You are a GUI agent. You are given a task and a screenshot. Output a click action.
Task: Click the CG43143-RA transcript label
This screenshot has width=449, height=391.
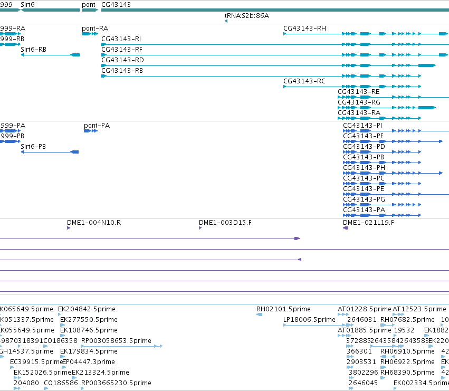tap(359, 113)
